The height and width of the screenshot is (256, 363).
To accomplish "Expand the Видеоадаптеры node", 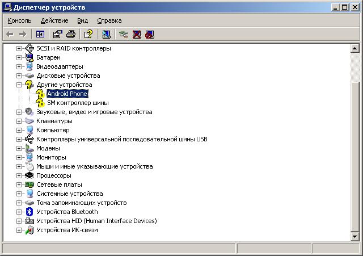I will tap(19, 66).
